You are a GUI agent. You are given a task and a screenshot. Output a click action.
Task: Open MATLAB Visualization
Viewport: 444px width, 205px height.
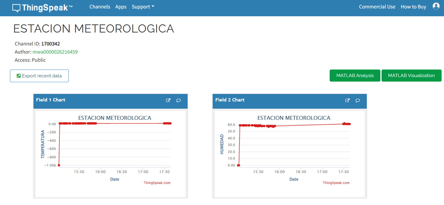coord(411,76)
